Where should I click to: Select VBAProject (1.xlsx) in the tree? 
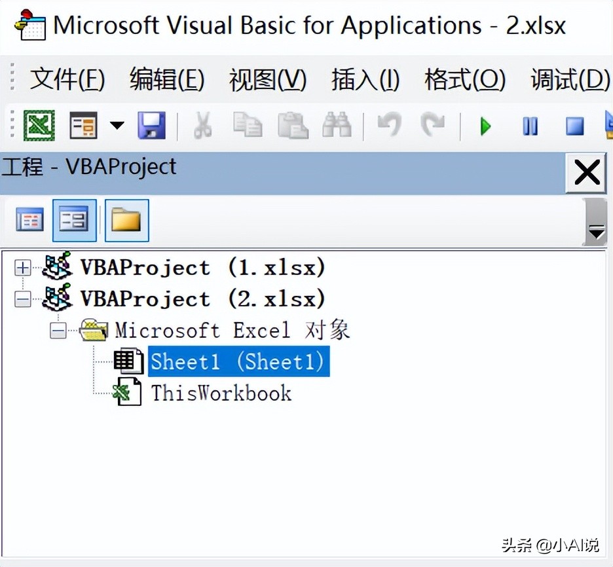point(203,268)
